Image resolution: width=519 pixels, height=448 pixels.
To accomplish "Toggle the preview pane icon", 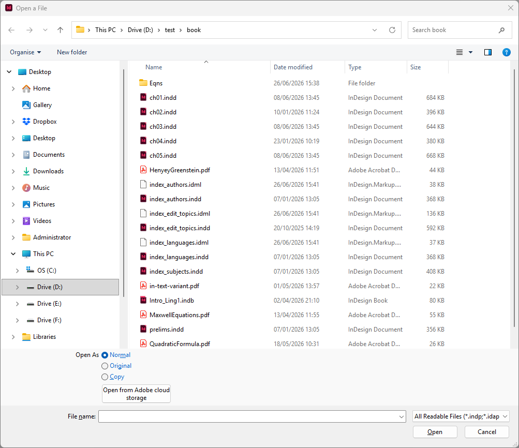I will pyautogui.click(x=487, y=52).
